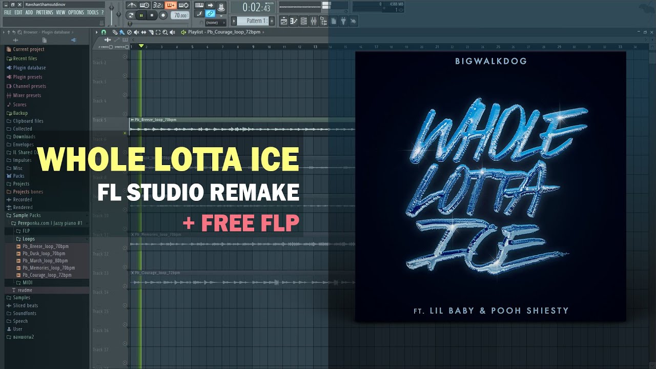Toggle the 3-2-1 recording countdown
This screenshot has height=369, width=656.
click(158, 5)
